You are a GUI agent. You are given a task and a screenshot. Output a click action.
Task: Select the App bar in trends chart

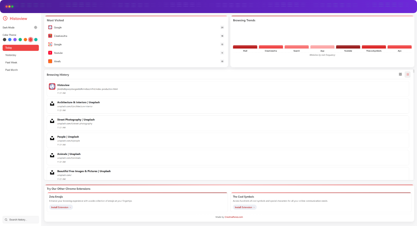tap(322, 47)
